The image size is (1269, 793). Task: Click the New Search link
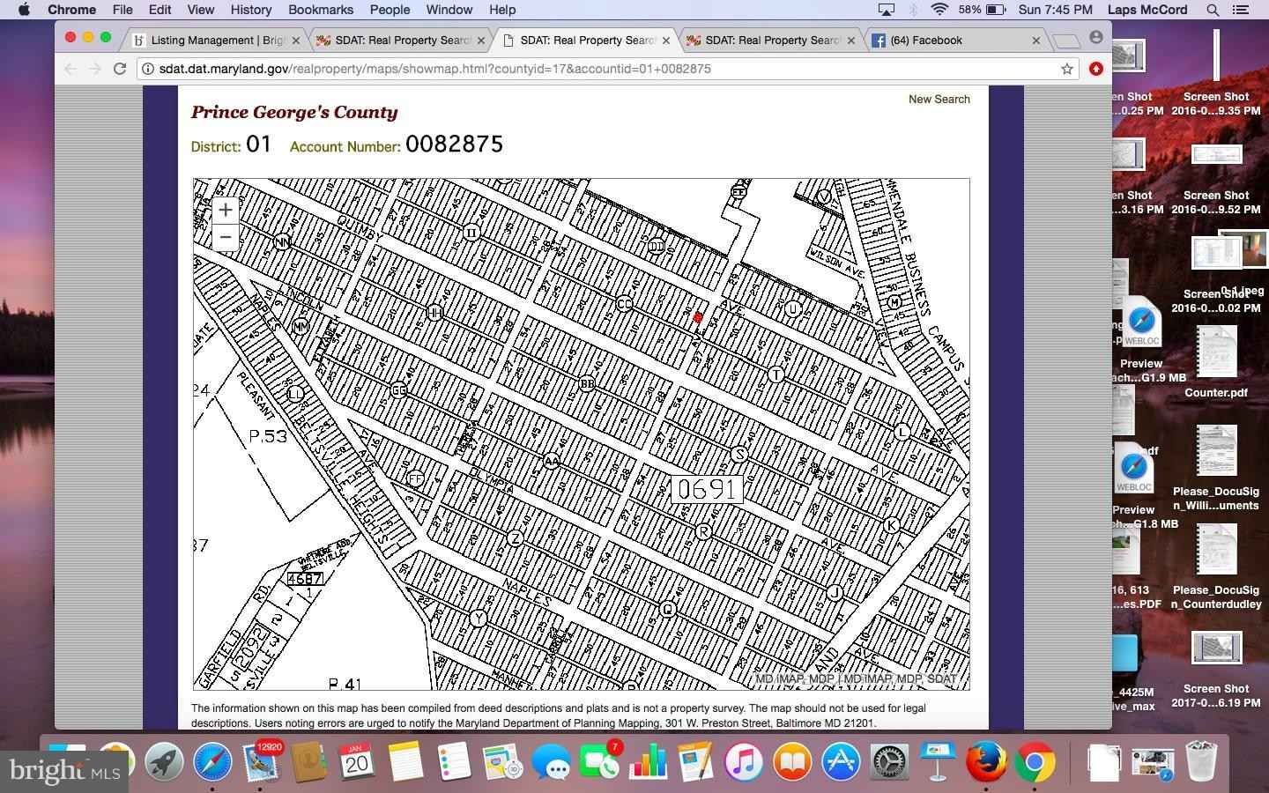(x=939, y=99)
